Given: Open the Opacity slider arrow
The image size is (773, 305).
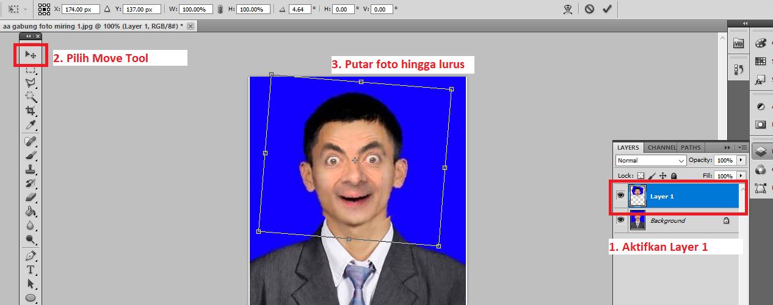Looking at the screenshot, I should pyautogui.click(x=741, y=160).
